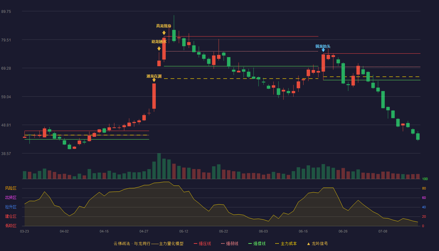Click the 风险区 zone label

[x=11, y=188]
